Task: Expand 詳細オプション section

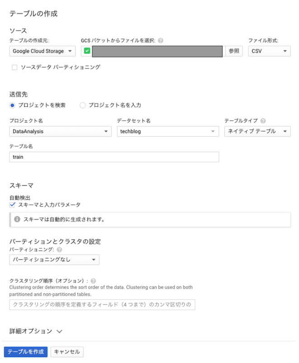Action: [x=36, y=331]
